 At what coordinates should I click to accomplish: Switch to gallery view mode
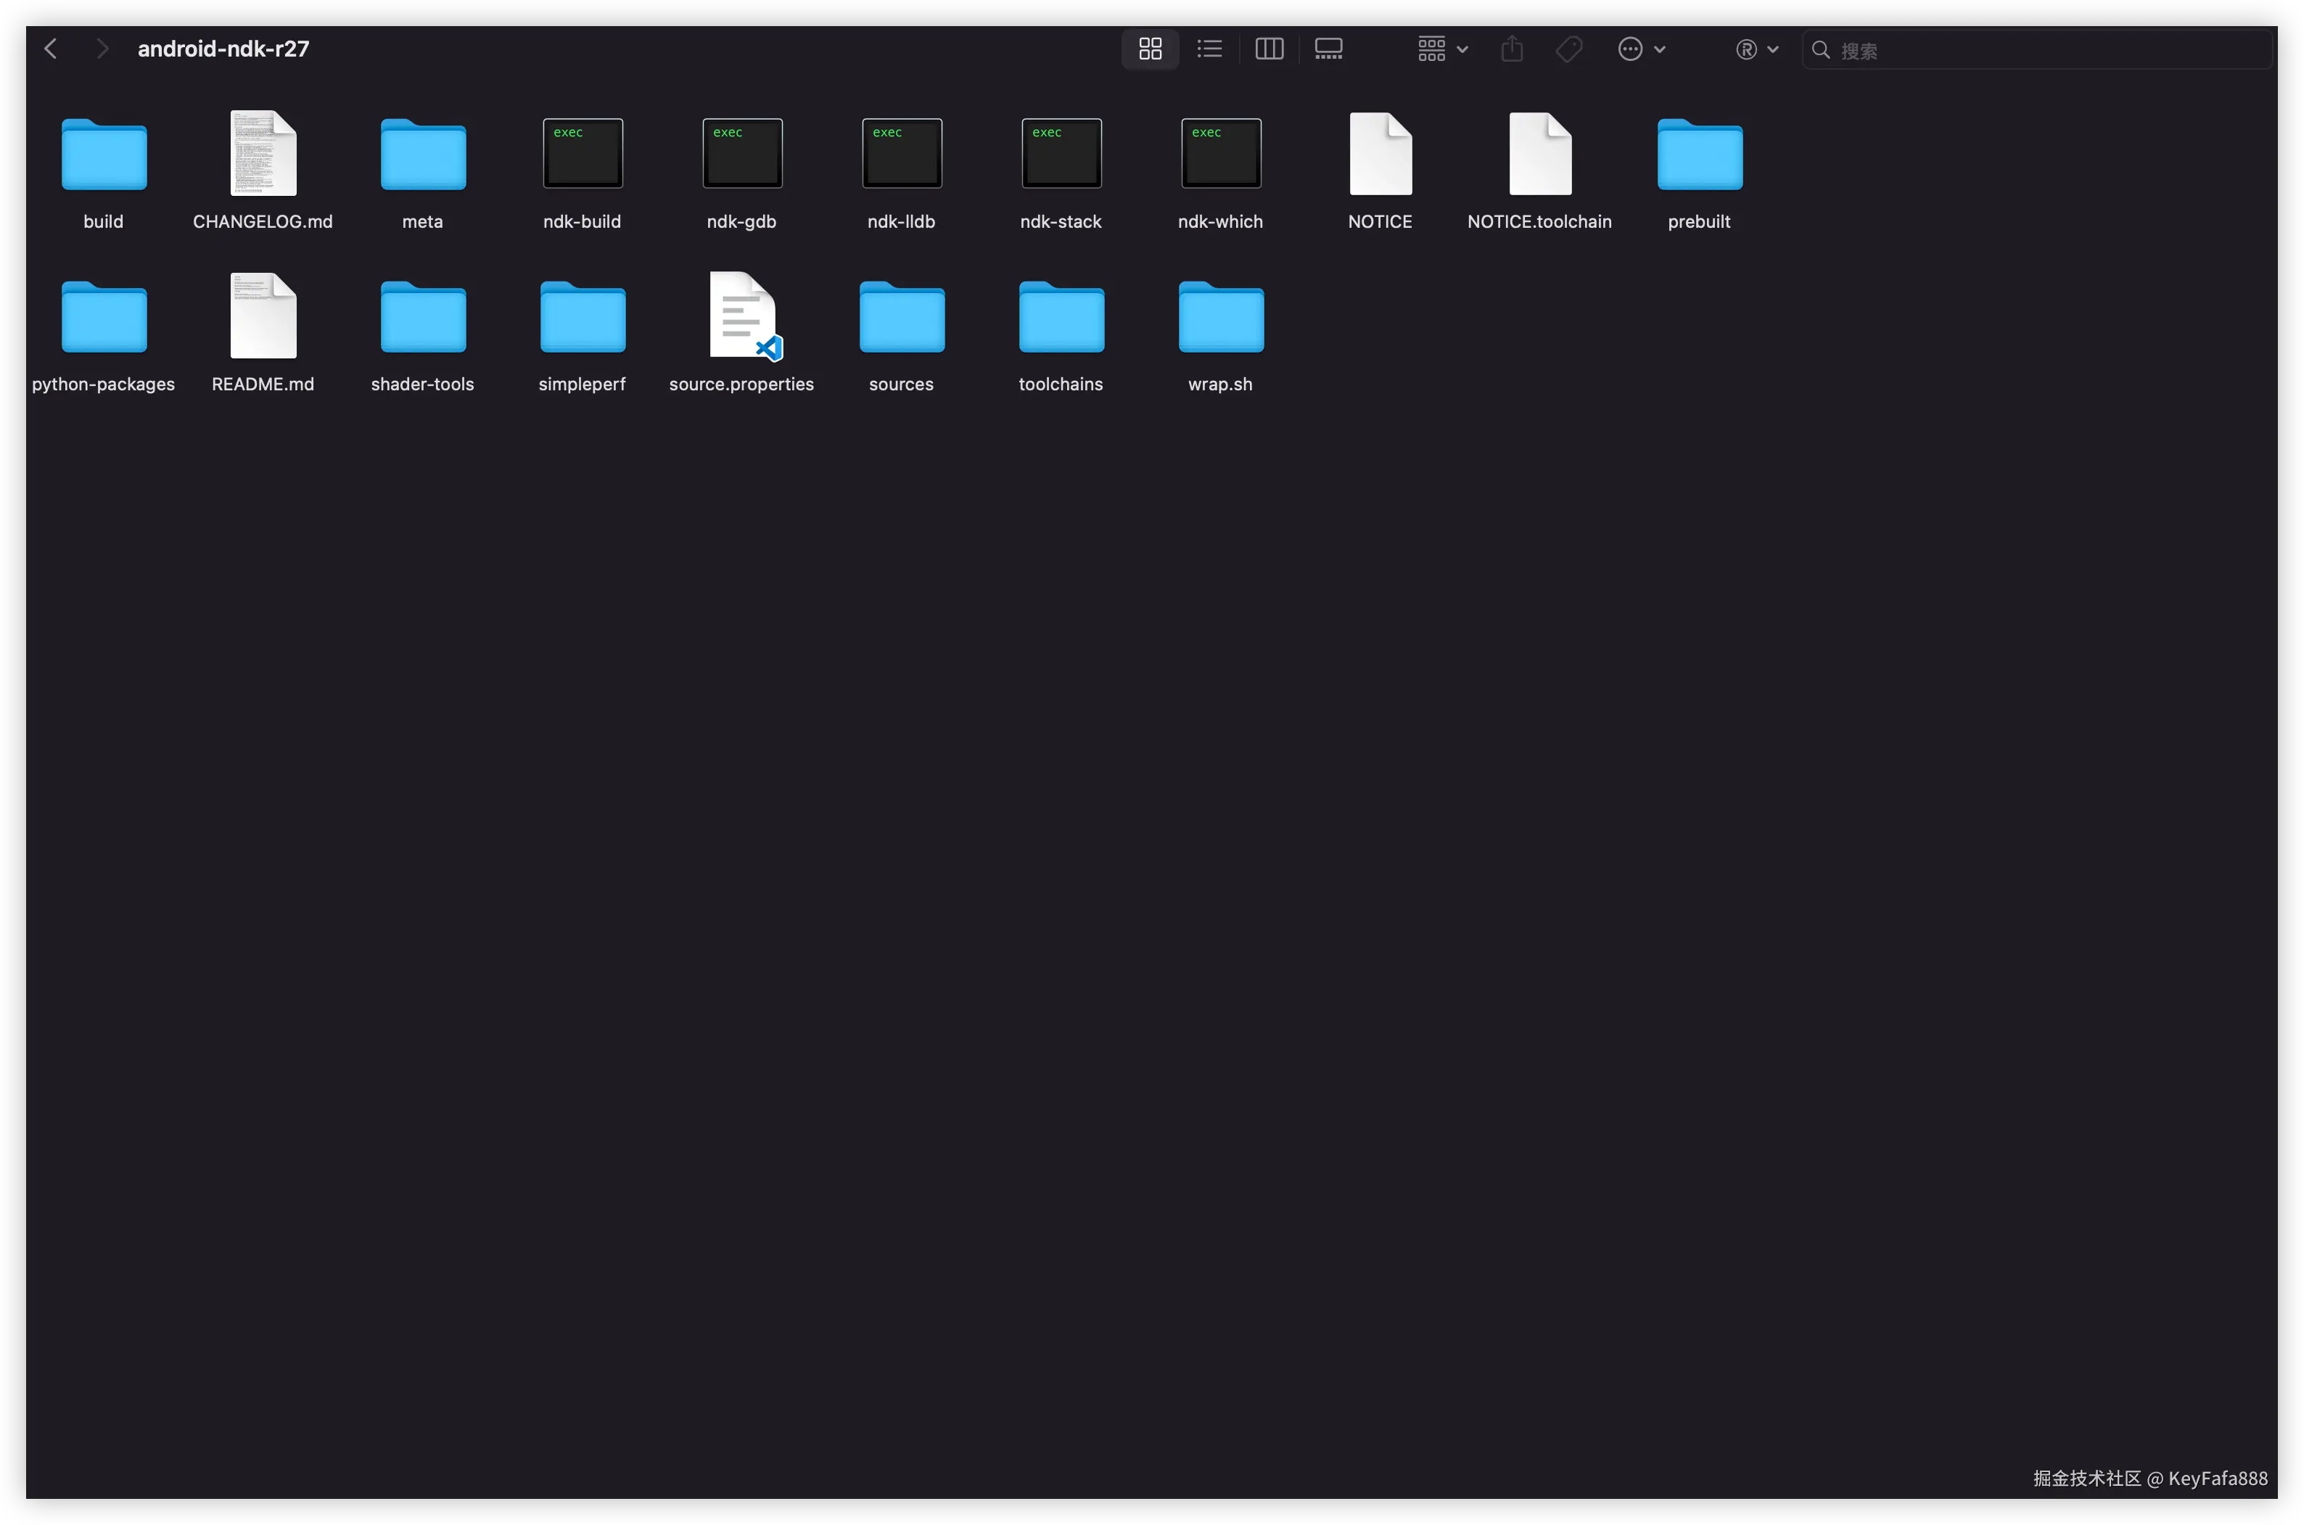(x=1328, y=49)
